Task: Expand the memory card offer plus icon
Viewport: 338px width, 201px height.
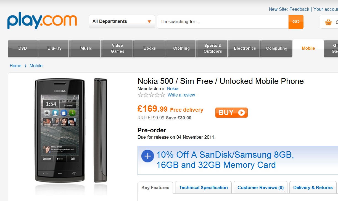Action: [148, 156]
